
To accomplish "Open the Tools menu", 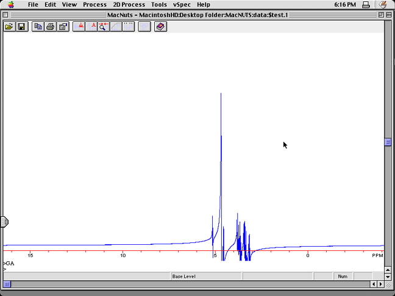I will (158, 4).
